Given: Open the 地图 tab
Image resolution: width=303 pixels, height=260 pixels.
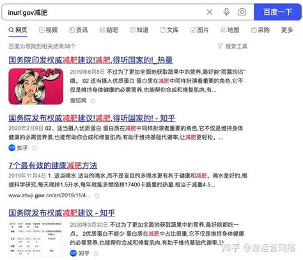Looking at the screenshot, I should point(230,30).
